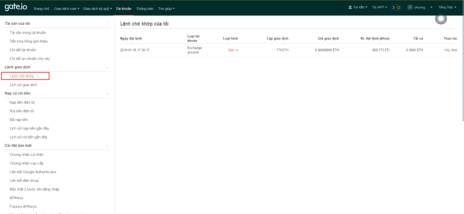
Task: Switch to night mode moon icon
Action: [393, 8]
